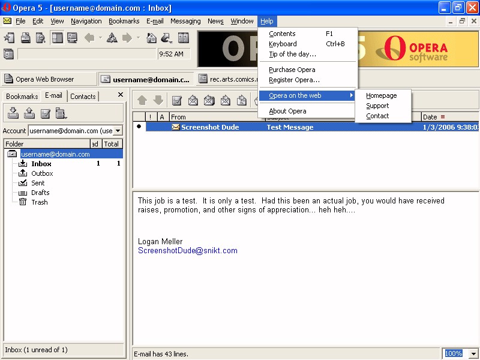The image size is (480, 360).
Task: Open the Contacts hotlist tab
Action: pyautogui.click(x=83, y=97)
